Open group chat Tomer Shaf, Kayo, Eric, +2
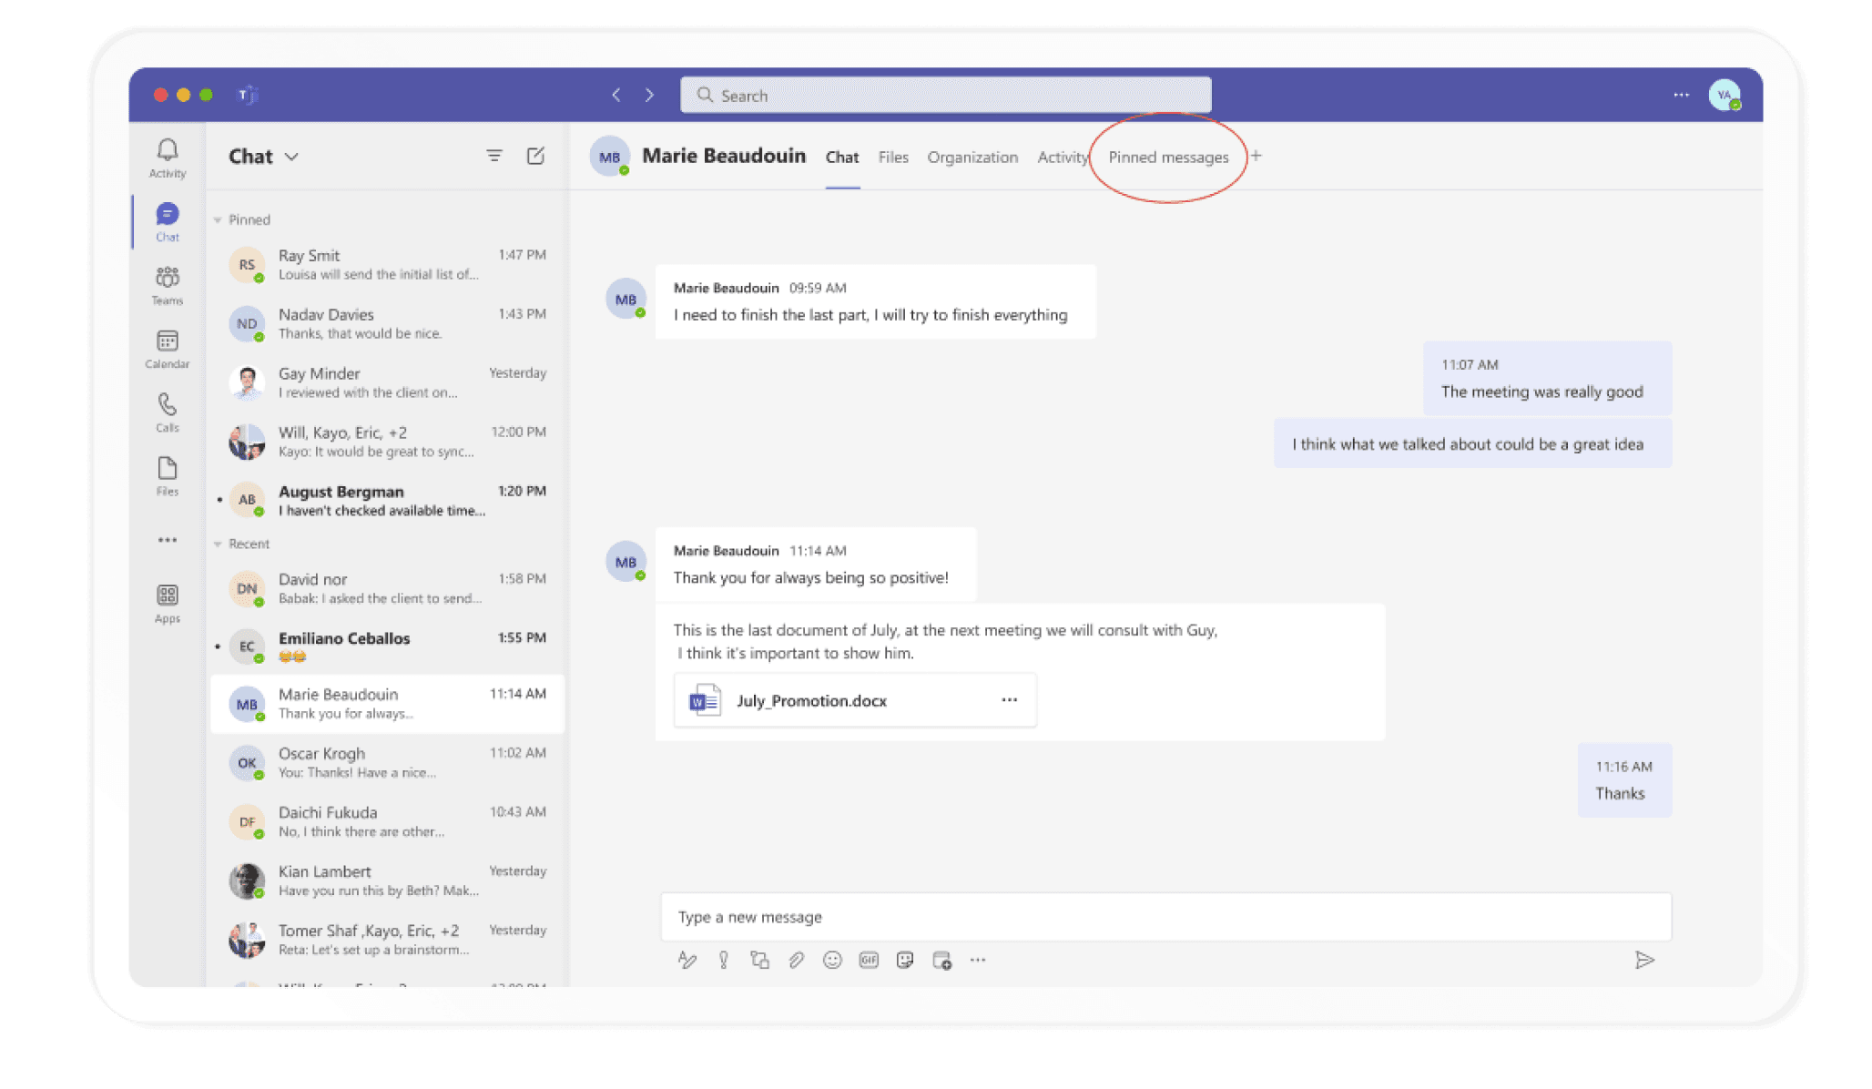The height and width of the screenshot is (1089, 1872). tap(387, 940)
